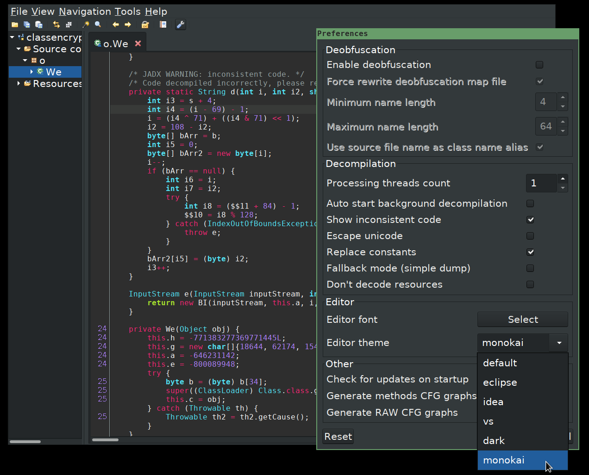Navigate back using the left arrow icon

[x=115, y=25]
